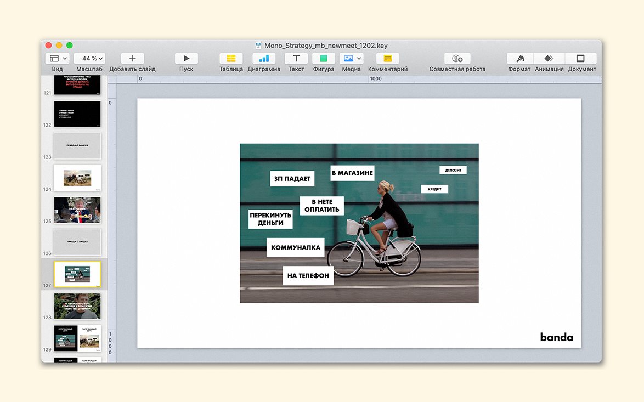Select highlighted slide 127 thumbnail

coord(77,274)
